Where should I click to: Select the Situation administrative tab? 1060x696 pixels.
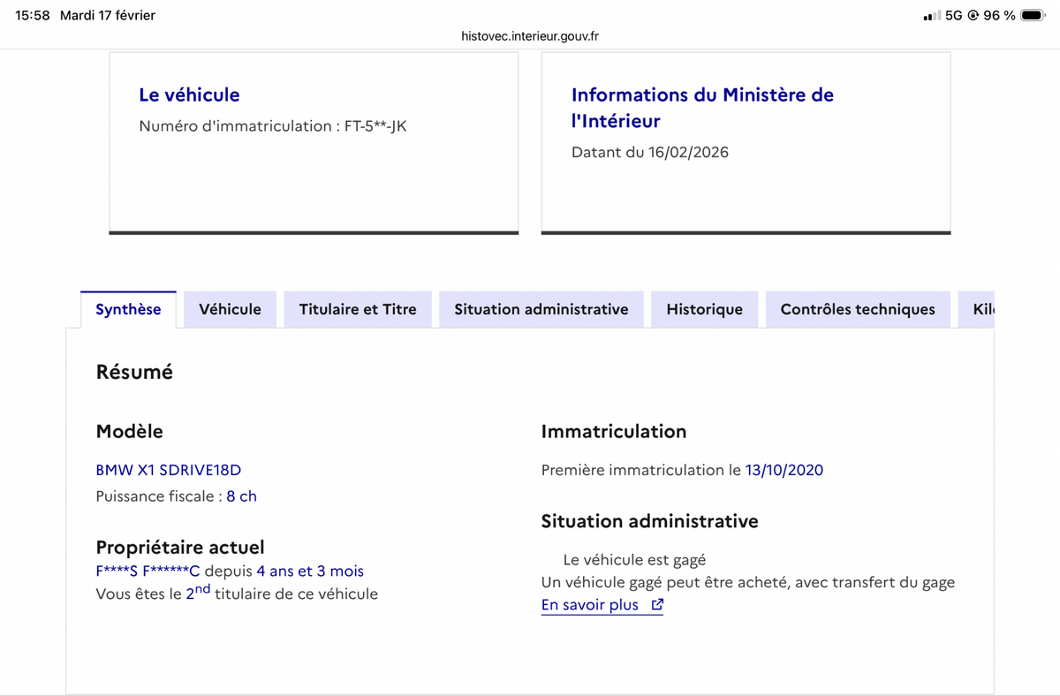coord(541,309)
